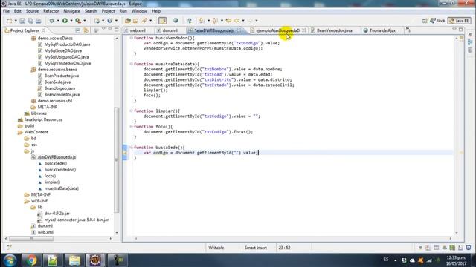Open dropdown arrow next to Debug icon

[x=58, y=21]
